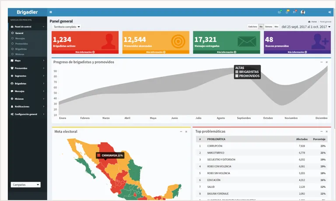
Task: Open the user avatar profile menu
Action: [303, 12]
